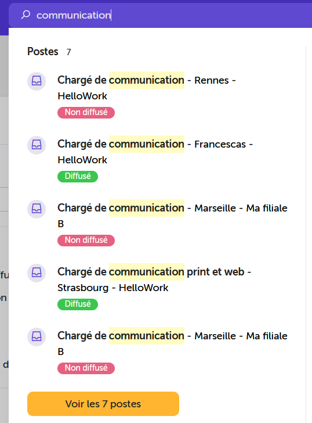Click the inbox icon beside the Rennes post

pyautogui.click(x=37, y=81)
